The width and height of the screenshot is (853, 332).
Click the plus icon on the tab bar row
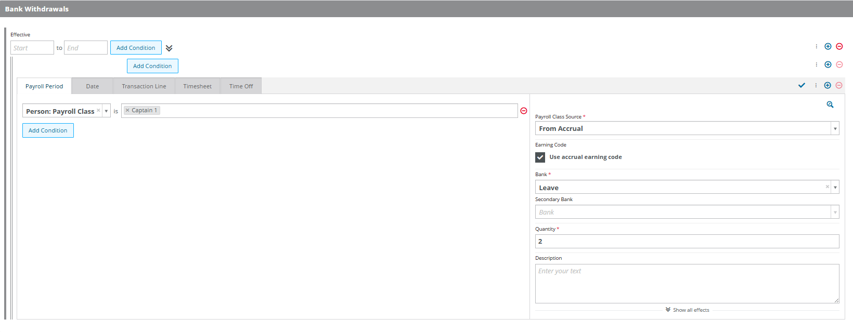pos(828,86)
